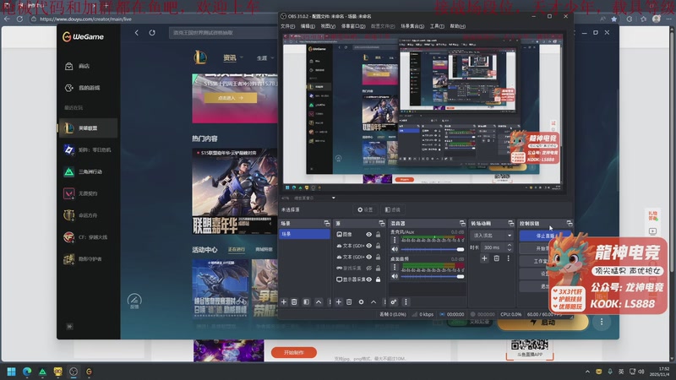Add a new source in OBS 来源 dock
This screenshot has width=676, height=380.
[339, 302]
